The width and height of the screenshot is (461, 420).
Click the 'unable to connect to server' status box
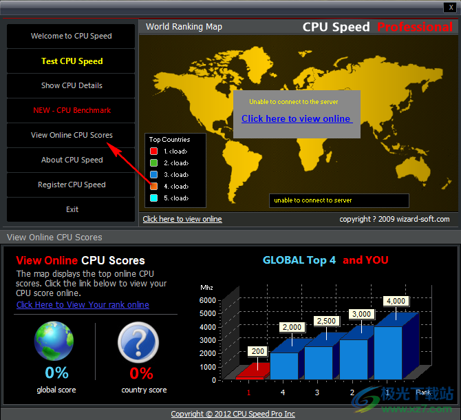pyautogui.click(x=339, y=200)
